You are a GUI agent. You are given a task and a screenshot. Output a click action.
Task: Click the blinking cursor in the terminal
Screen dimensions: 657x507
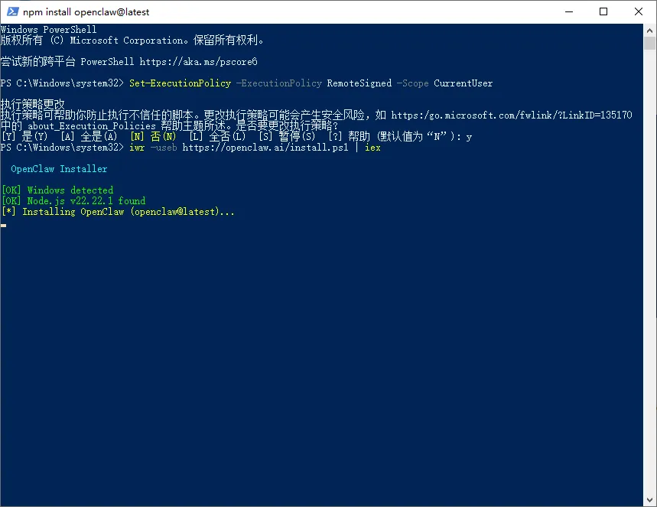coord(4,225)
